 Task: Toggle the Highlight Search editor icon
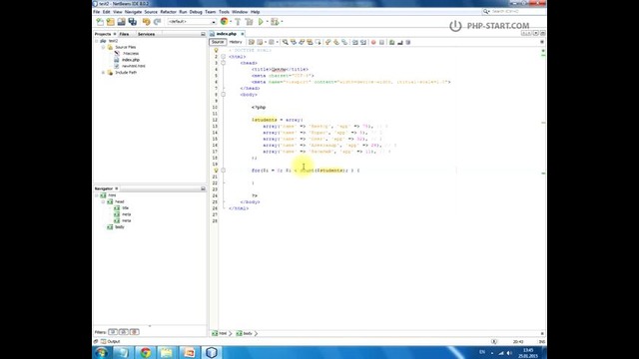pos(311,42)
